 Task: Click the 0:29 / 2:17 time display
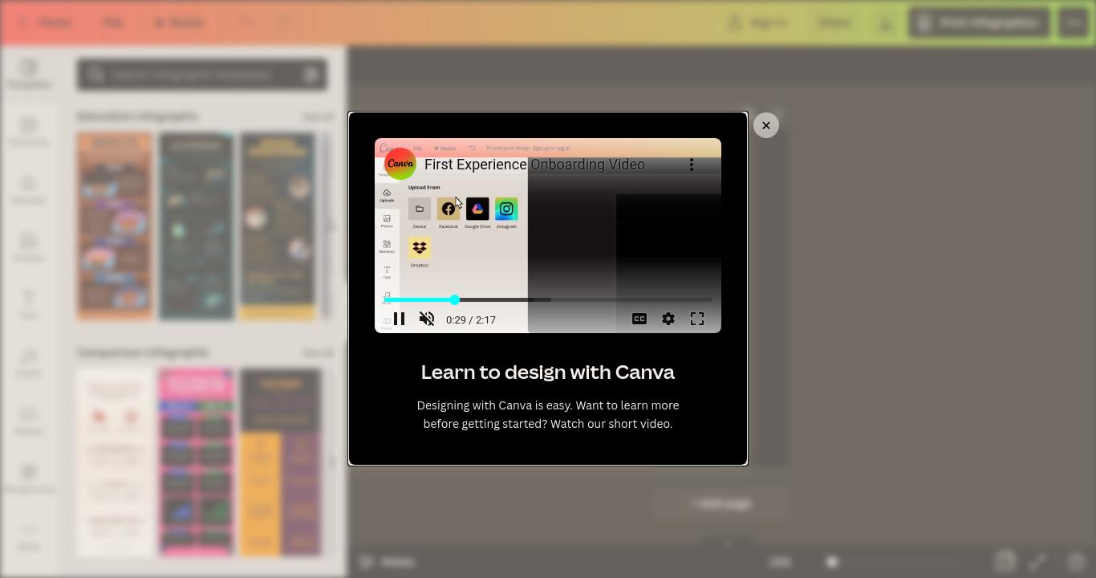pyautogui.click(x=471, y=320)
